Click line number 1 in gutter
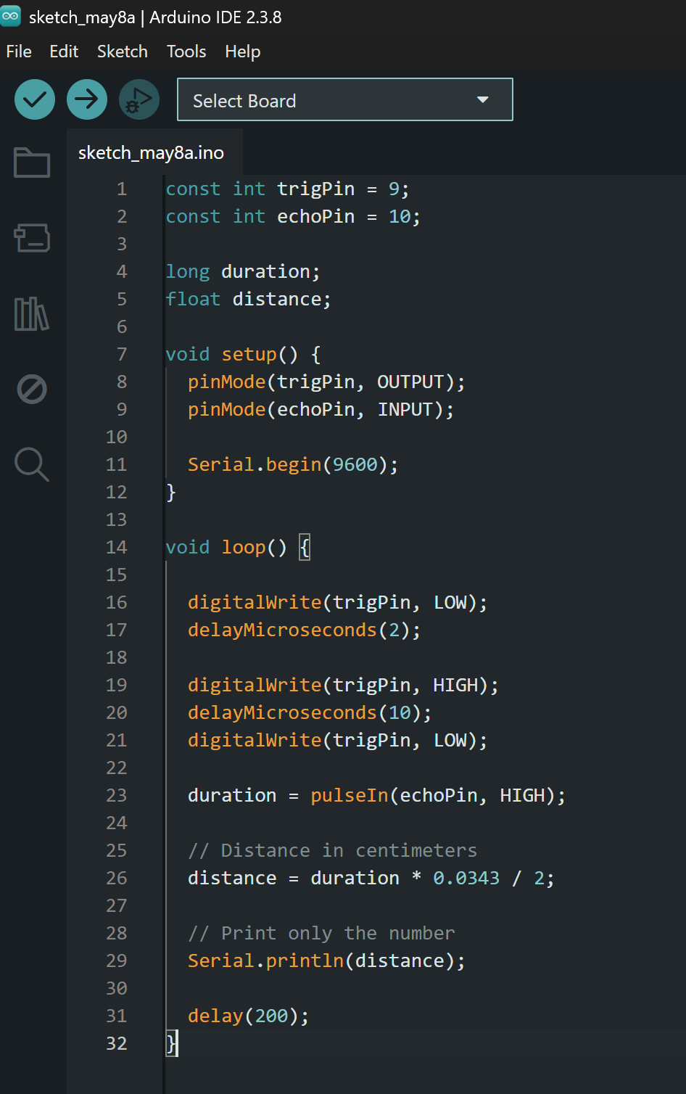Viewport: 686px width, 1094px height. click(x=122, y=189)
